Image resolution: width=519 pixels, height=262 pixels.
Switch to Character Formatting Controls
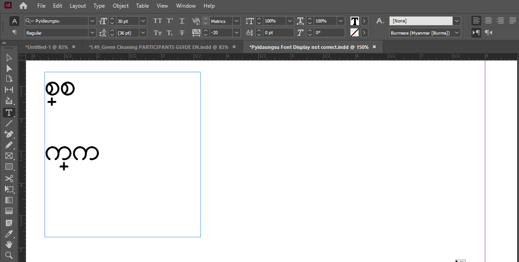coord(14,21)
